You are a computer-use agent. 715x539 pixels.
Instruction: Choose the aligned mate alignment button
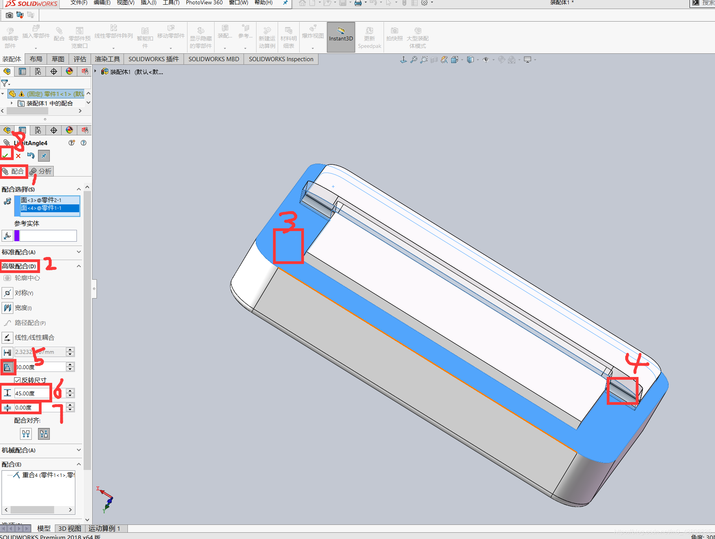click(26, 434)
